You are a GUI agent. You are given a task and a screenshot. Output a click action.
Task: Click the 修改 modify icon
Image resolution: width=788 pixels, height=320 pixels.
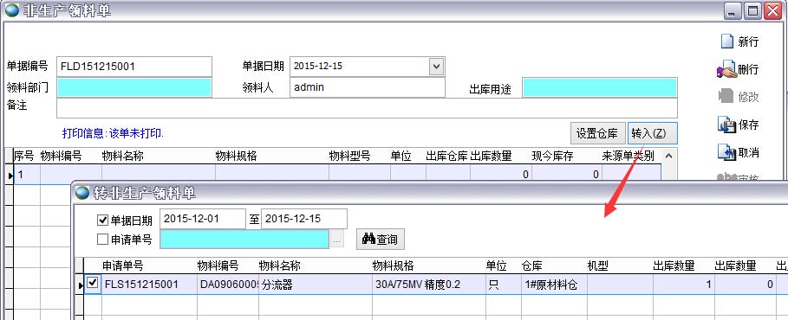(726, 96)
